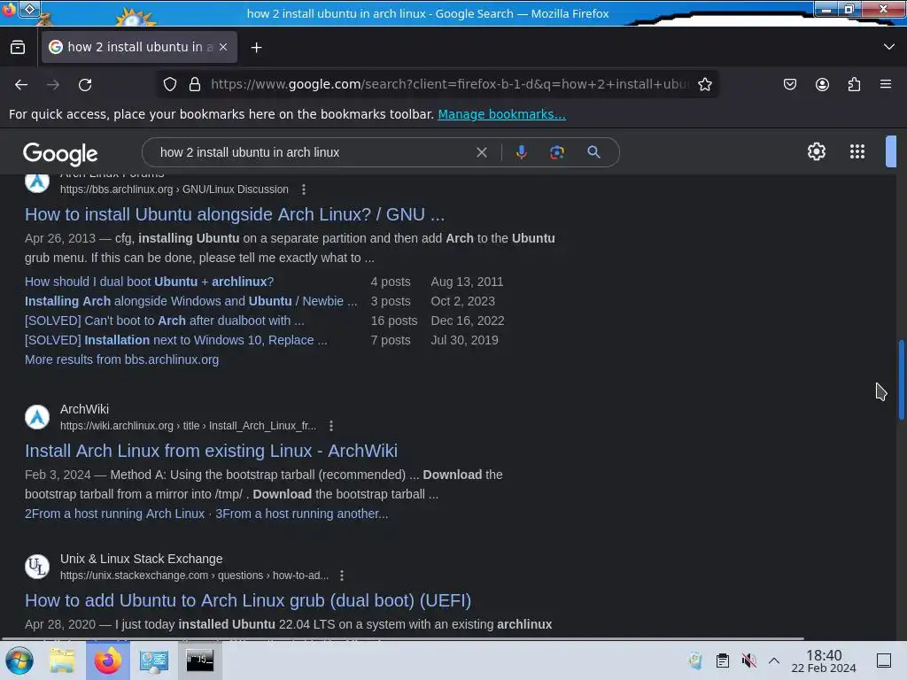Open the tracking protection shield icon
The width and height of the screenshot is (907, 680).
point(169,84)
